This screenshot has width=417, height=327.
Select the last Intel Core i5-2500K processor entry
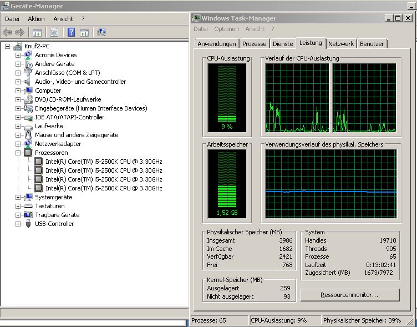tap(104, 188)
